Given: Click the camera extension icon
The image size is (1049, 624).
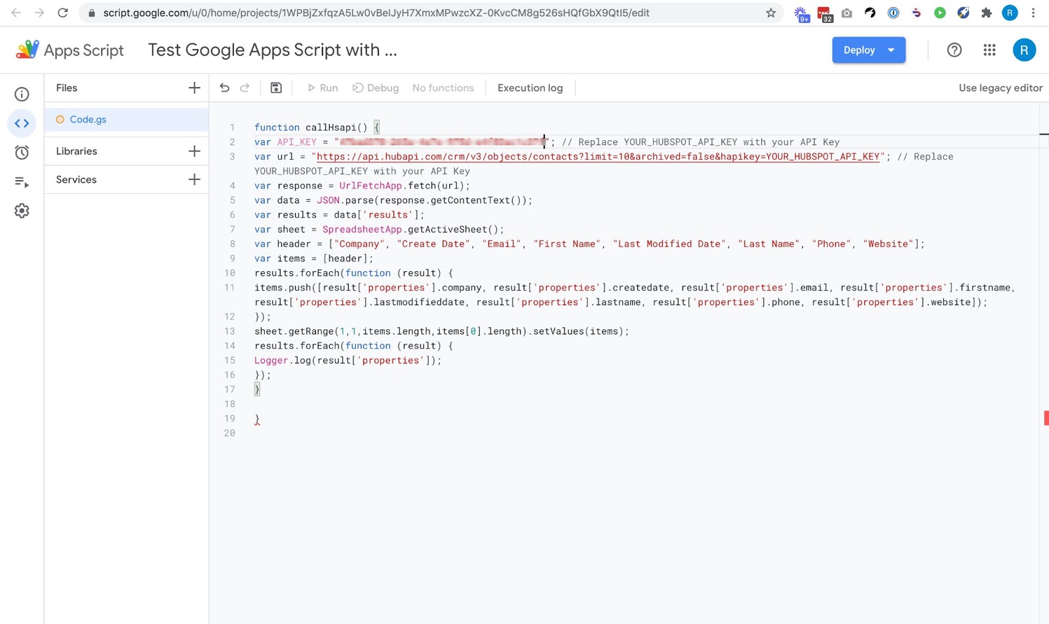Looking at the screenshot, I should [847, 12].
